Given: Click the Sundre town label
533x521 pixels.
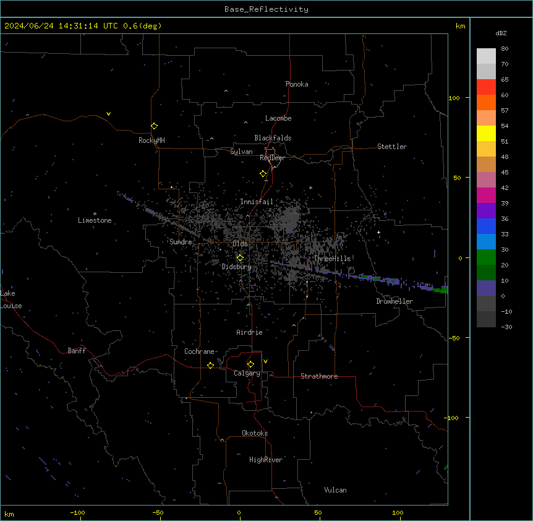Looking at the screenshot, I should [x=181, y=242].
